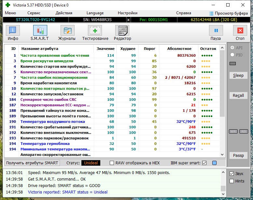
Task: Enable the Hints checkbox
Action: pos(232,181)
